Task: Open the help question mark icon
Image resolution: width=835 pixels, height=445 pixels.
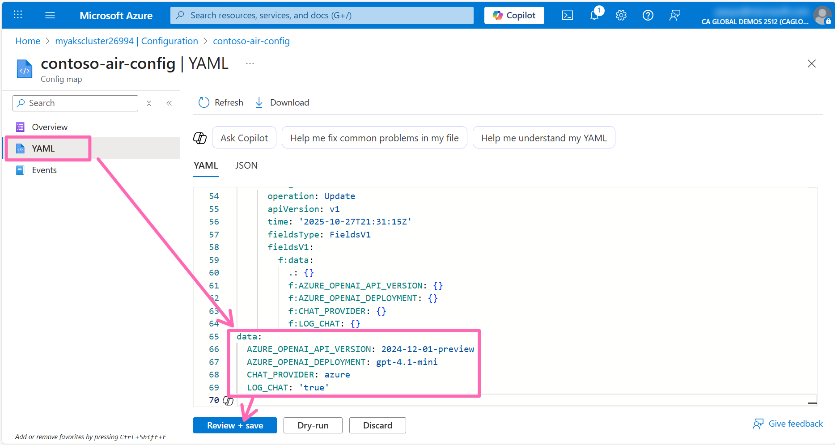Action: coord(648,15)
